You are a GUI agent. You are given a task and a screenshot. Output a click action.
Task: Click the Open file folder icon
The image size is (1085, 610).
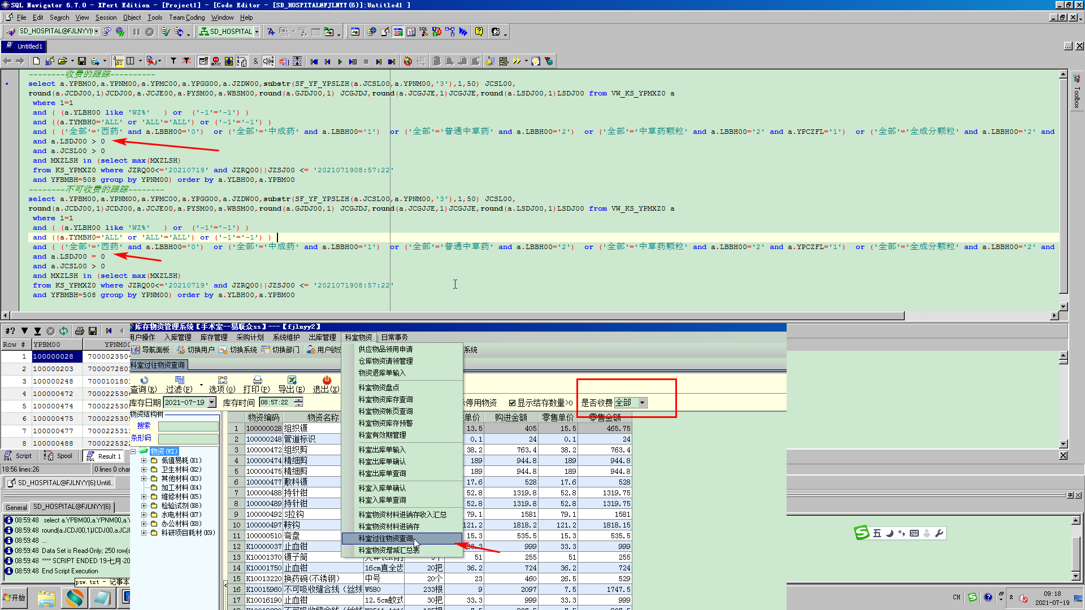[62, 61]
